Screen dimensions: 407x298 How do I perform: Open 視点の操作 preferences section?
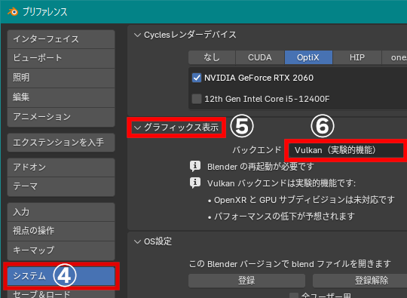pos(61,231)
